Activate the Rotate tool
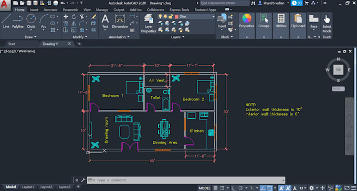357x191 pixels. [74, 17]
